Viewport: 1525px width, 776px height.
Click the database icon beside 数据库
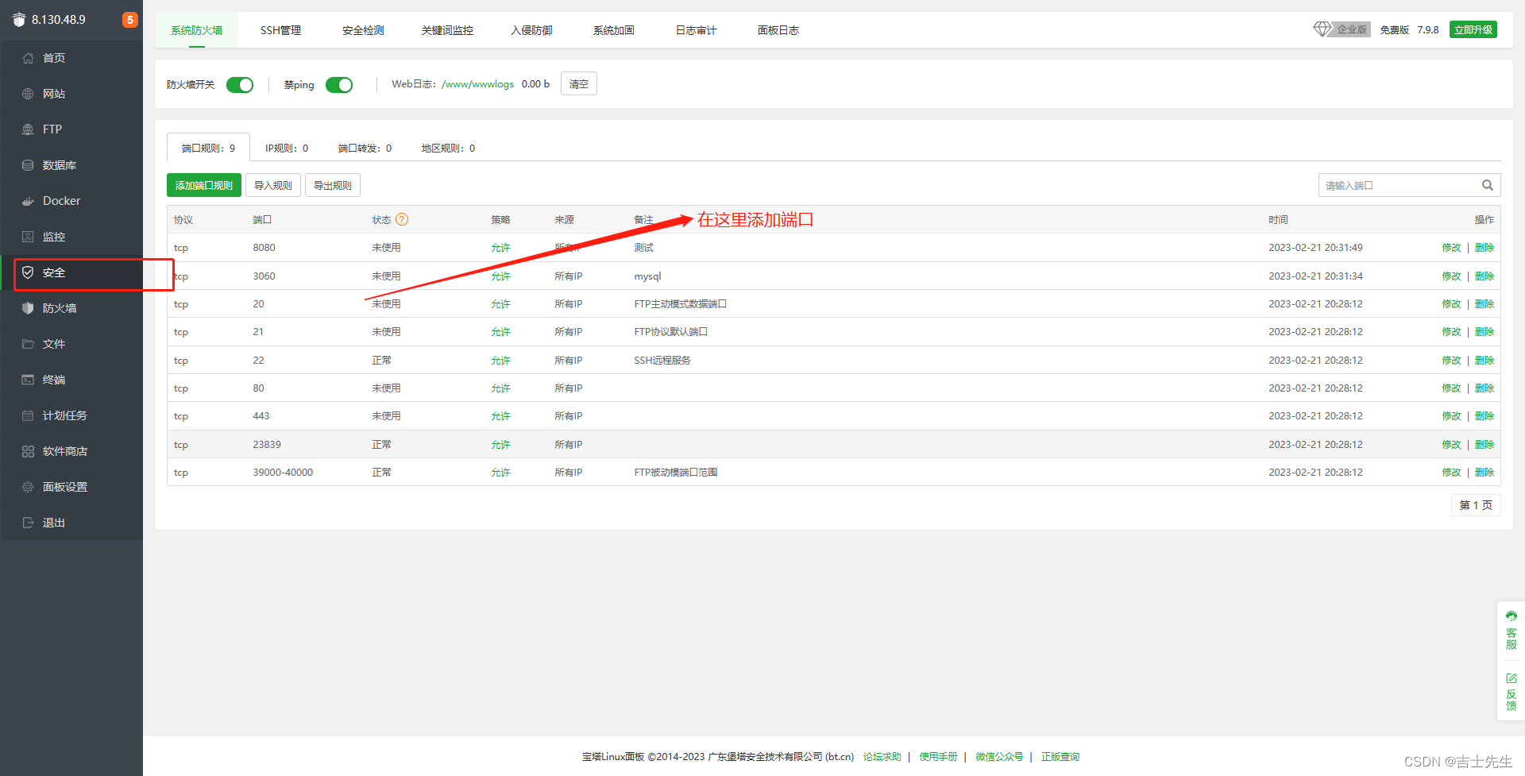tap(28, 165)
